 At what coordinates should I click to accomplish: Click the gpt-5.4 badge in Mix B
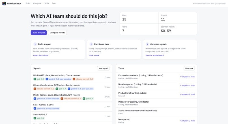(x=39, y=79)
